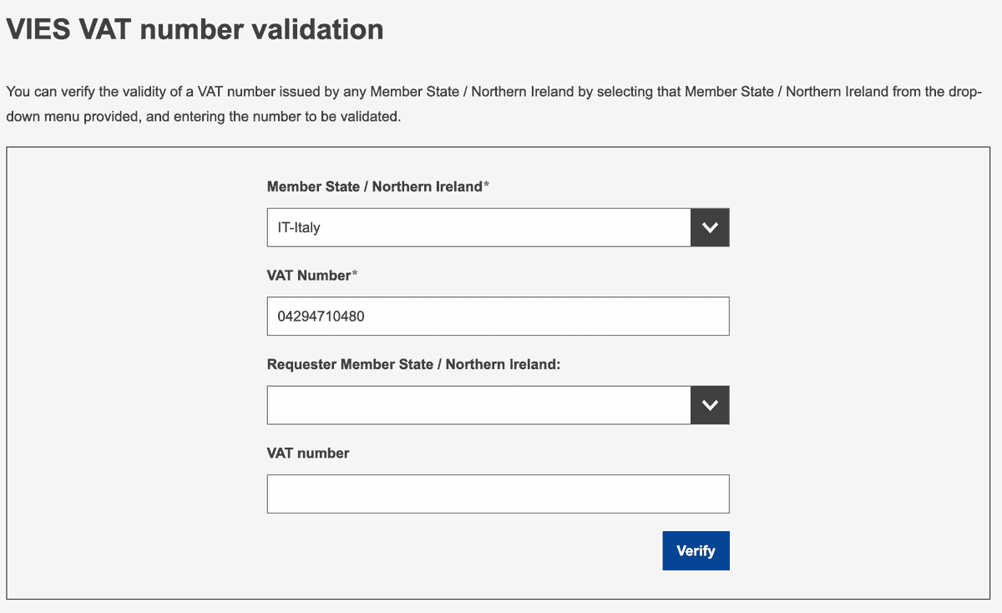Focus the VAT Number field containing 04294710480
Image resolution: width=1002 pixels, height=613 pixels.
click(498, 317)
